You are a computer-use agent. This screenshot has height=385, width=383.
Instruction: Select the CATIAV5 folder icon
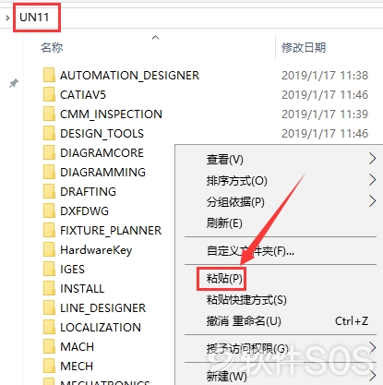(x=49, y=95)
